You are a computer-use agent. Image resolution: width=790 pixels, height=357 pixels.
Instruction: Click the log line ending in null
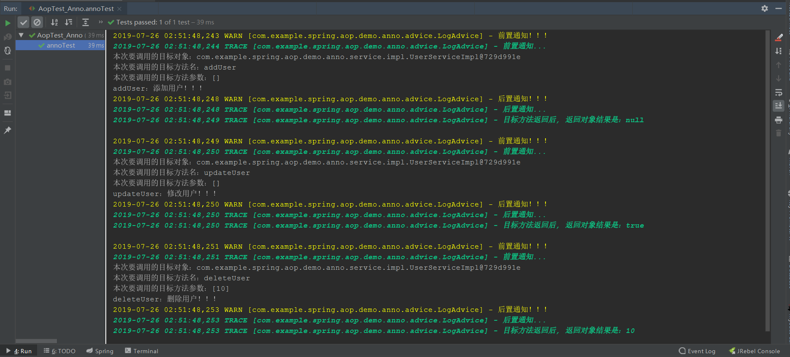click(x=379, y=120)
